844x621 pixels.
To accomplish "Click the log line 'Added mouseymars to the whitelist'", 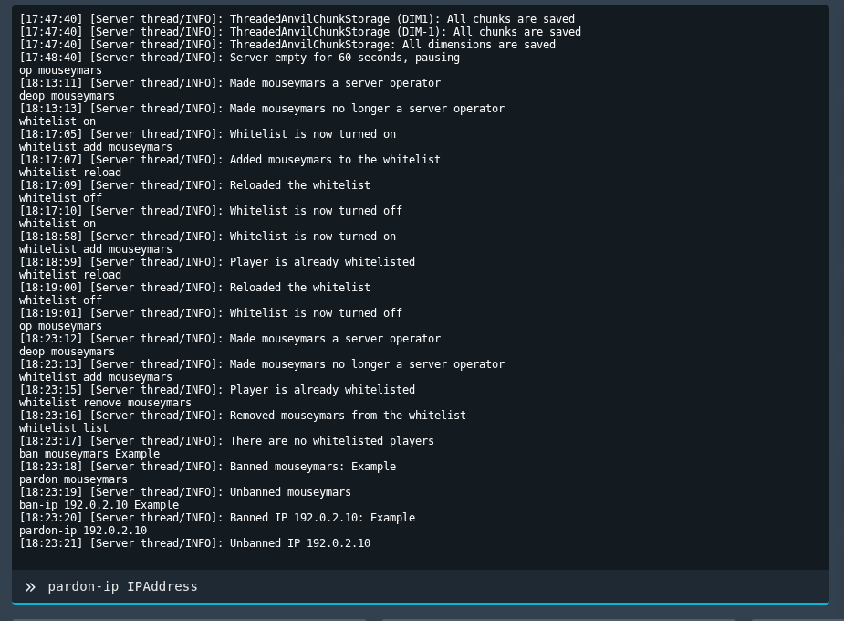I will pos(230,160).
